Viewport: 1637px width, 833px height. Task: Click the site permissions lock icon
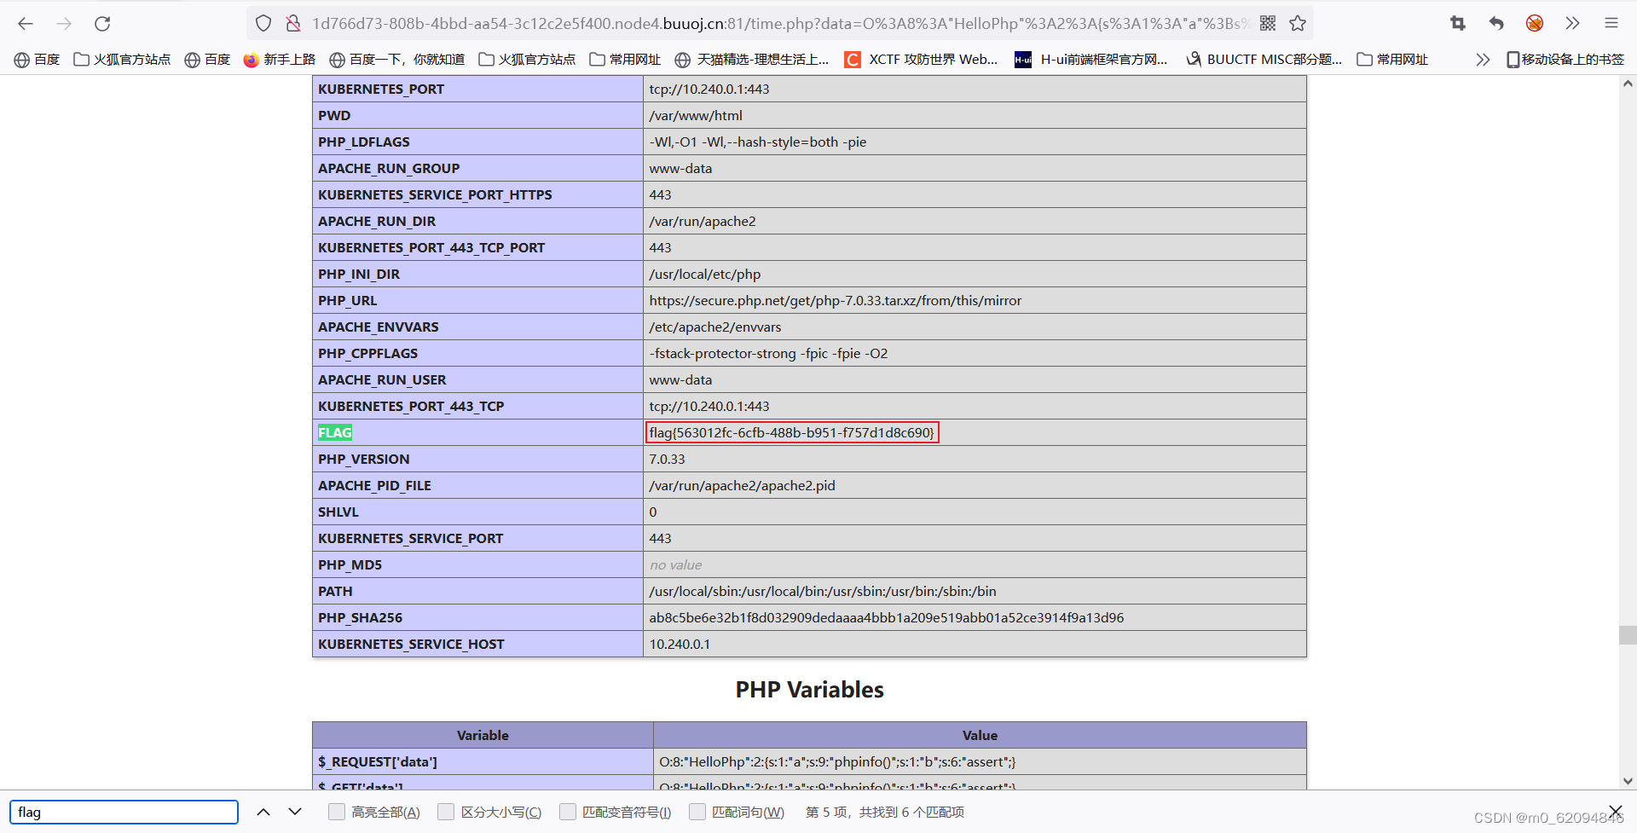point(294,23)
